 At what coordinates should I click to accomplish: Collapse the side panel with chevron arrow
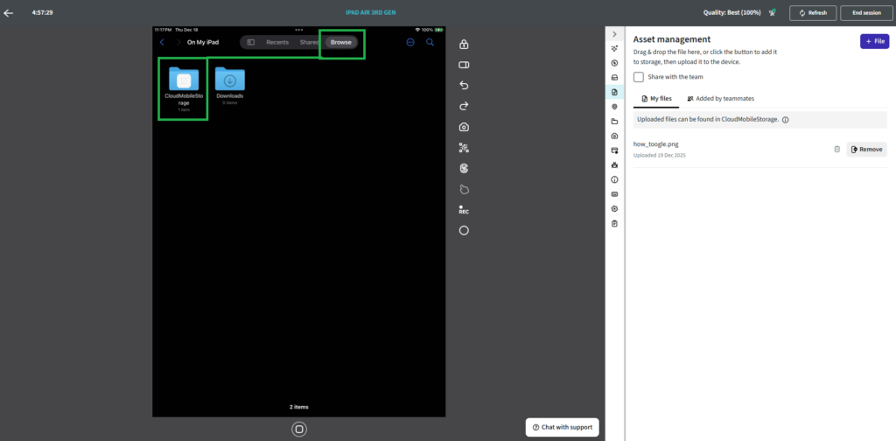(614, 33)
